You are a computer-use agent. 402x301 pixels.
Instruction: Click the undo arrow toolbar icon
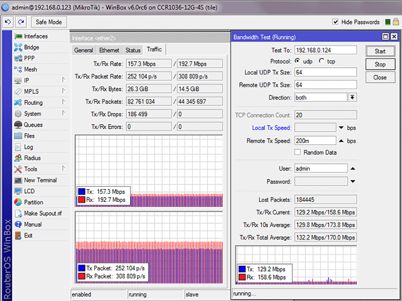(x=8, y=22)
